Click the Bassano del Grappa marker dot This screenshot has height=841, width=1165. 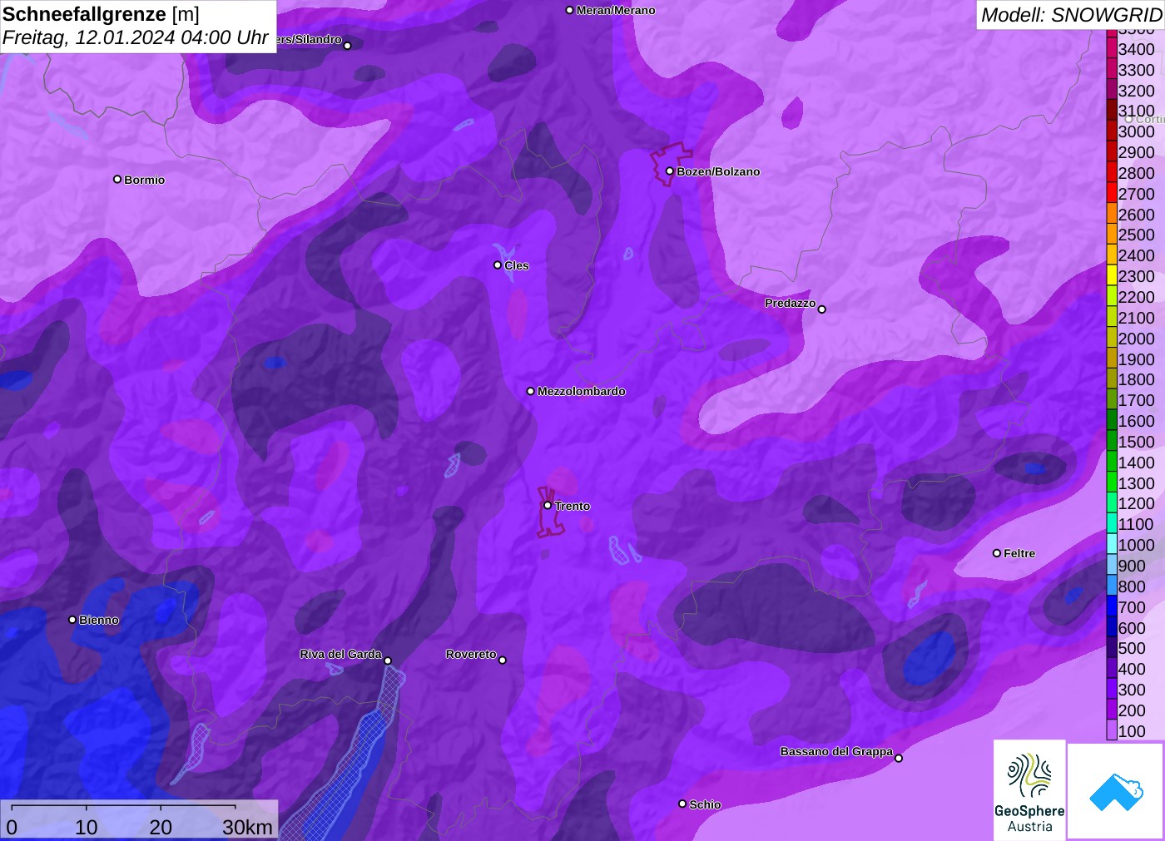(899, 758)
